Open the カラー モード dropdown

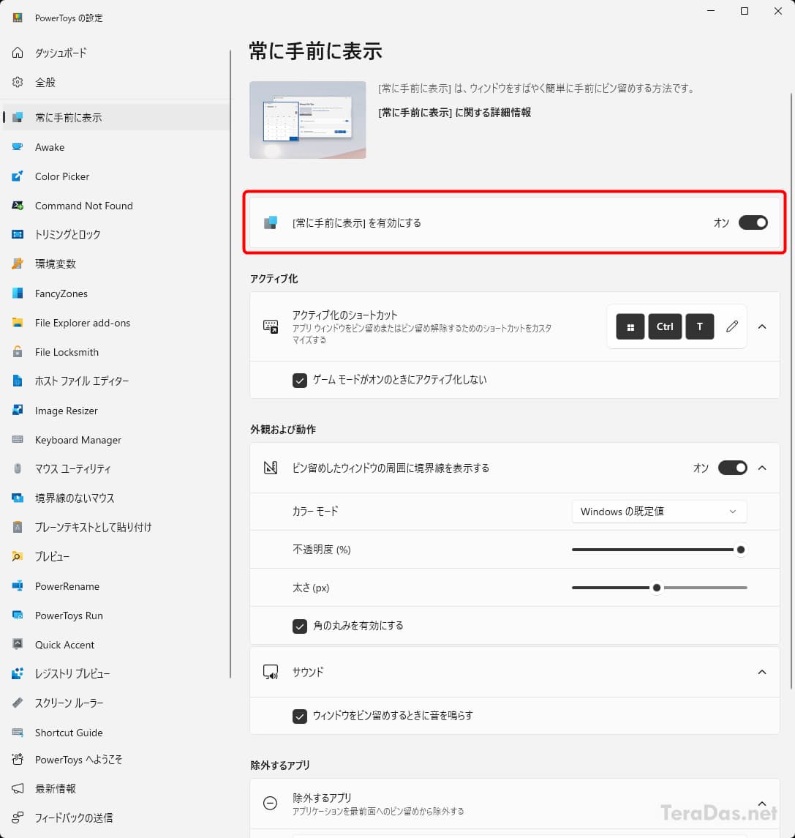pos(659,512)
